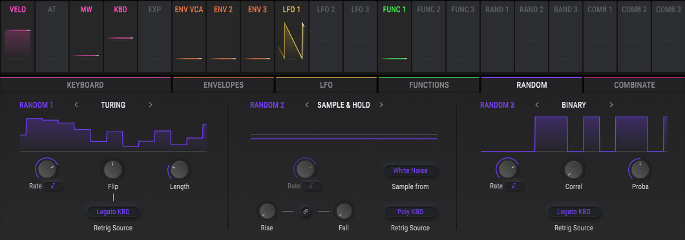
Task: Select the FUNC 2 modulation slot
Action: [428, 37]
